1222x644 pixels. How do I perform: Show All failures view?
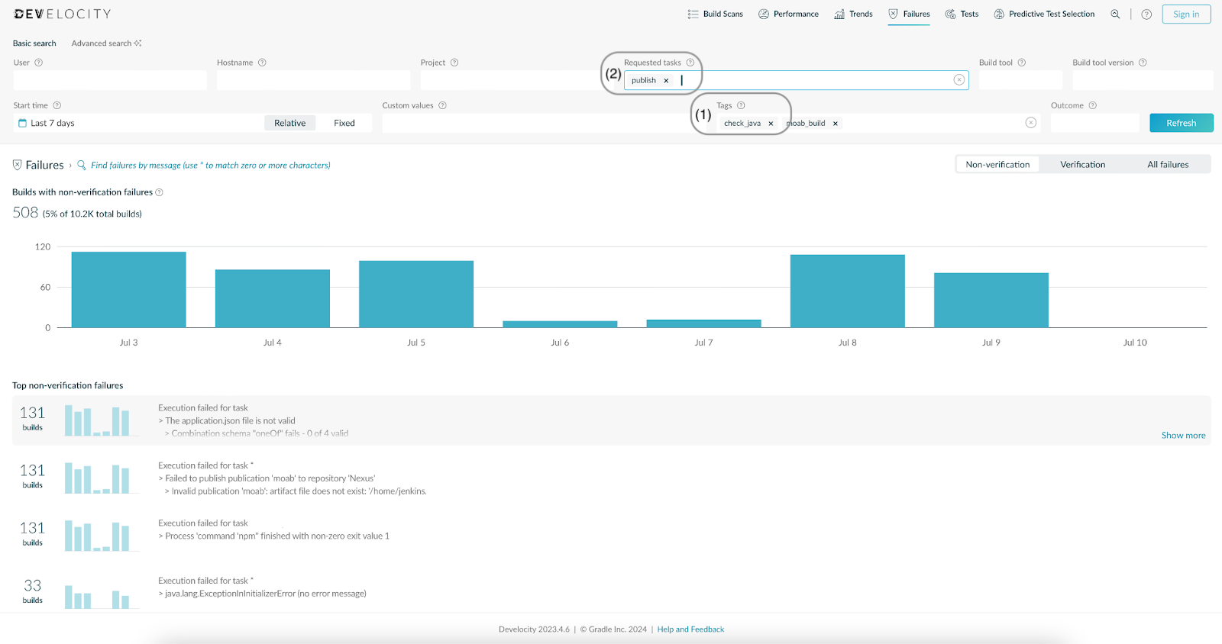coord(1168,165)
